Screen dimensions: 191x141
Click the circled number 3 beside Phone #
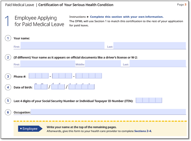pyautogui.click(x=8, y=76)
